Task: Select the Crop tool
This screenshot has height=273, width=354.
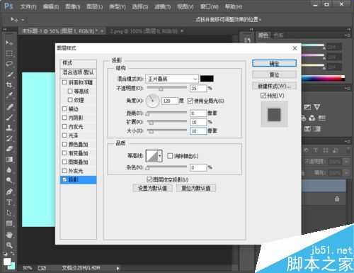Action: 9,85
